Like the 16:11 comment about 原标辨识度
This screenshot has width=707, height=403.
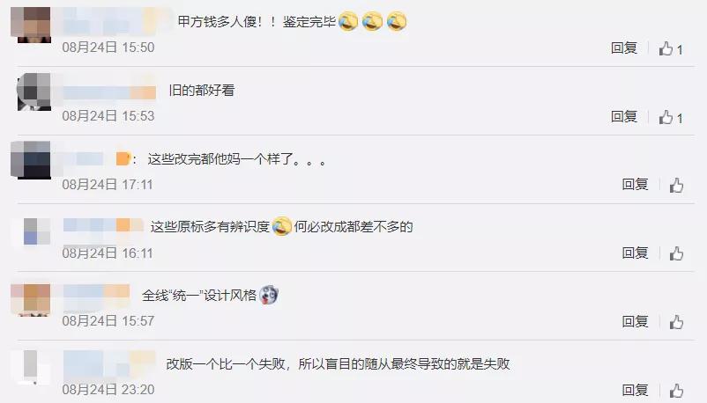coord(676,254)
